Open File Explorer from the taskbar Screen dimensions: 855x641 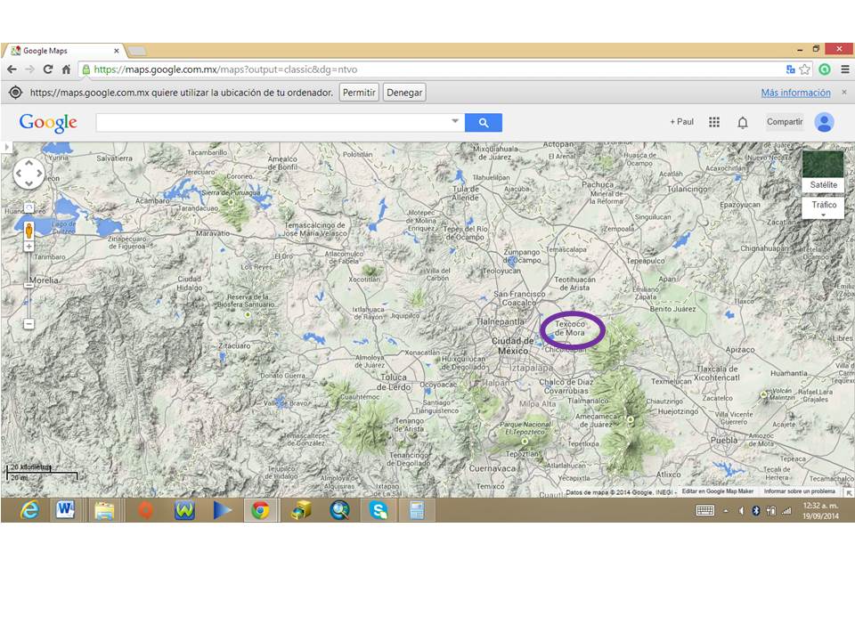104,511
